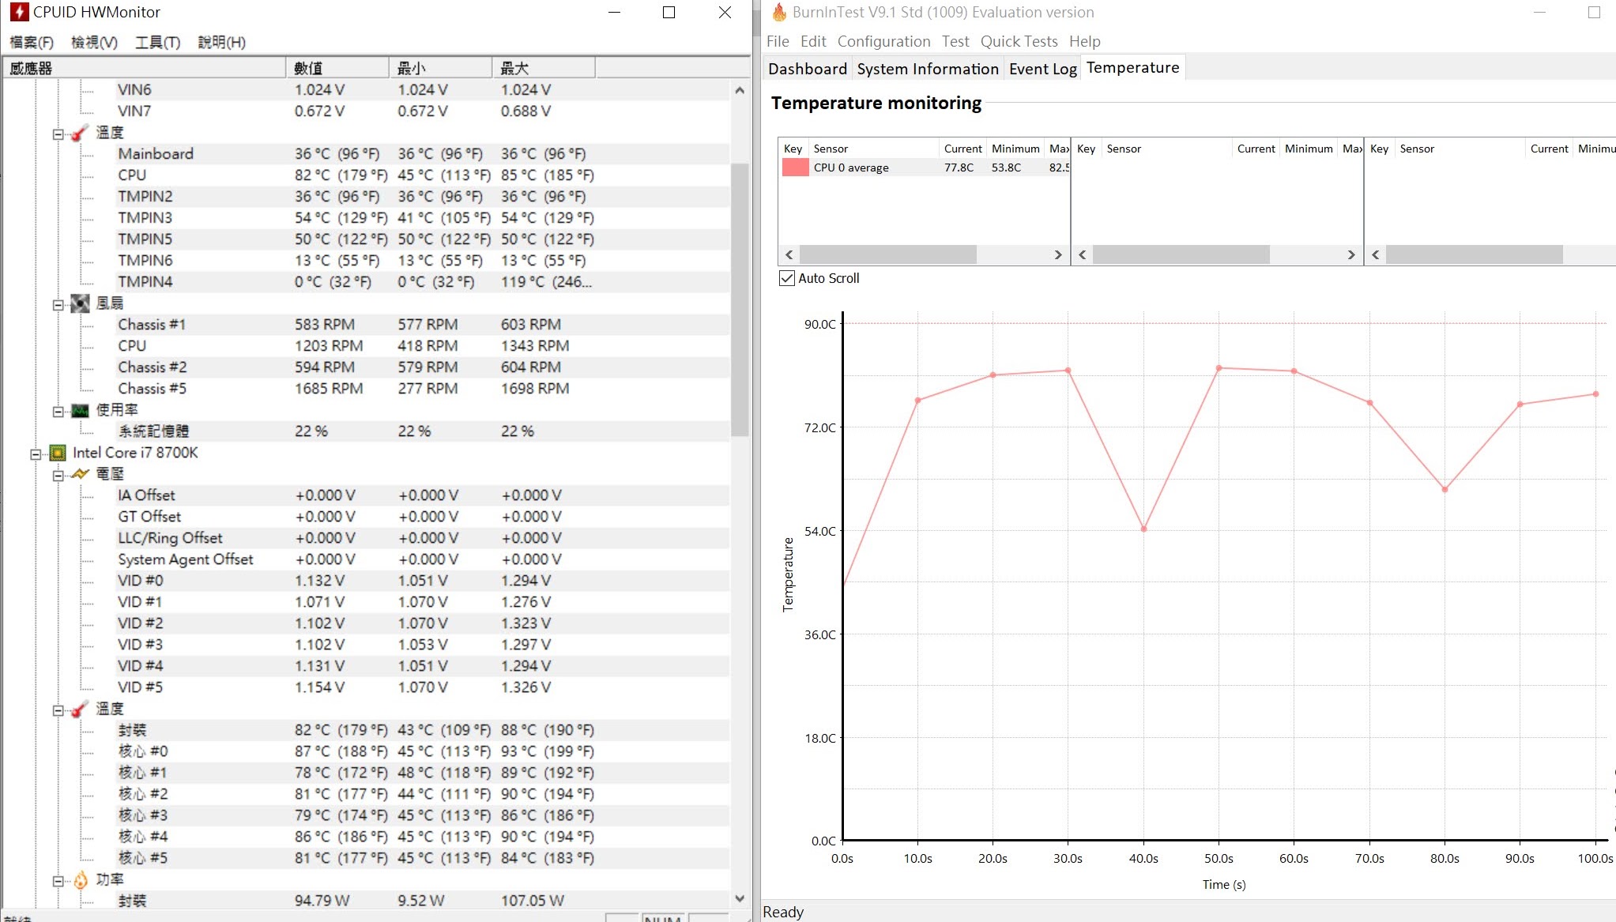Click the Intel Core i7 8700K chip icon
1616x922 pixels.
58,453
